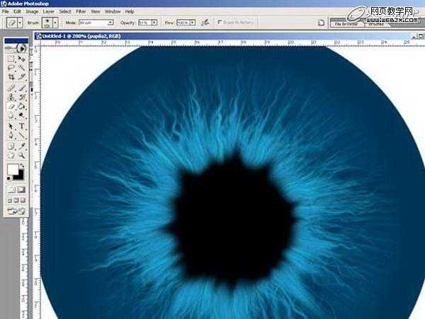Pick the Lasso tool
Screen dimensions: 425x319
coord(11,68)
